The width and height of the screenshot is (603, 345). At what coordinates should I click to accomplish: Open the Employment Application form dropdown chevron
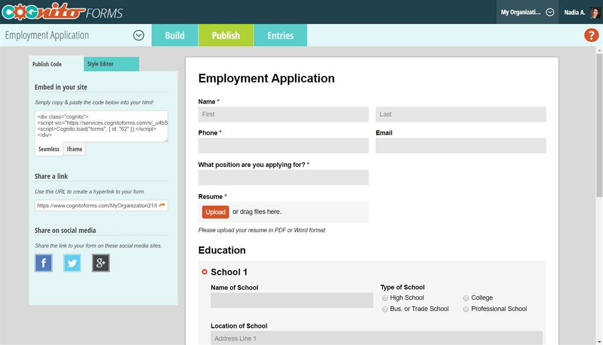(138, 35)
